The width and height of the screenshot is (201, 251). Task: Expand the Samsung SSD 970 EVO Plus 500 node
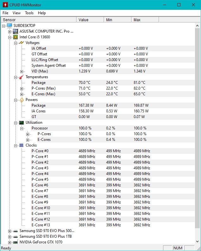tap(9, 231)
